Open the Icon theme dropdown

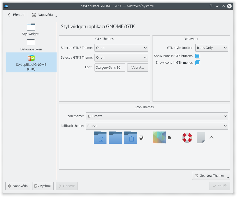point(157,116)
